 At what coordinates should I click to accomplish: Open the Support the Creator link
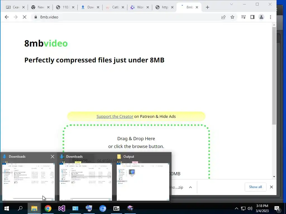115,116
